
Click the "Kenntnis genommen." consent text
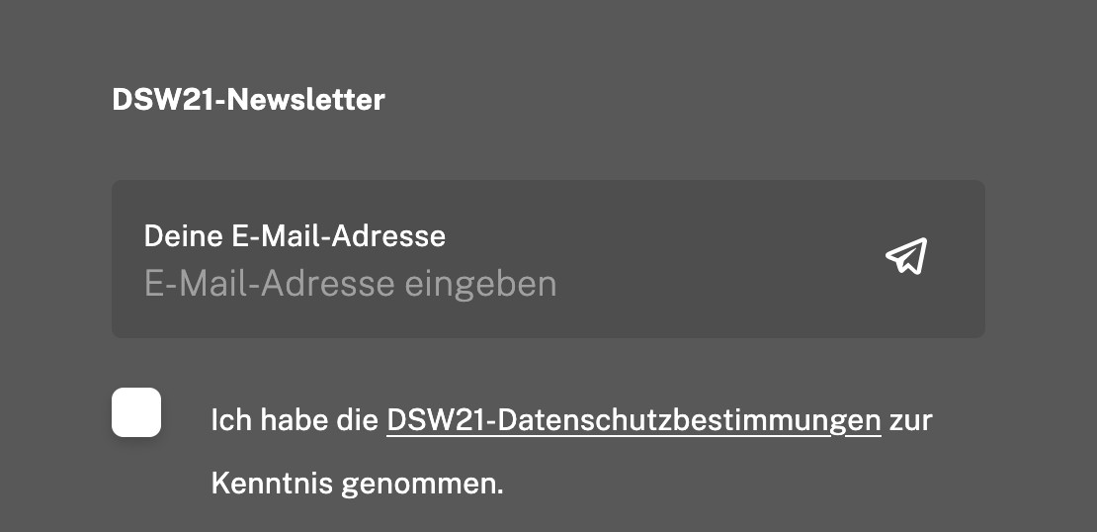[357, 484]
